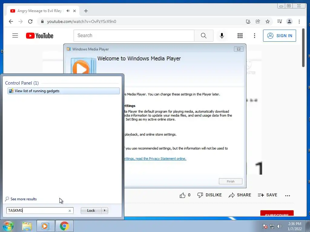Viewport: 310px width, 232px height.
Task: Open the media control icon in the Chrome toolbar
Action: (x=279, y=21)
